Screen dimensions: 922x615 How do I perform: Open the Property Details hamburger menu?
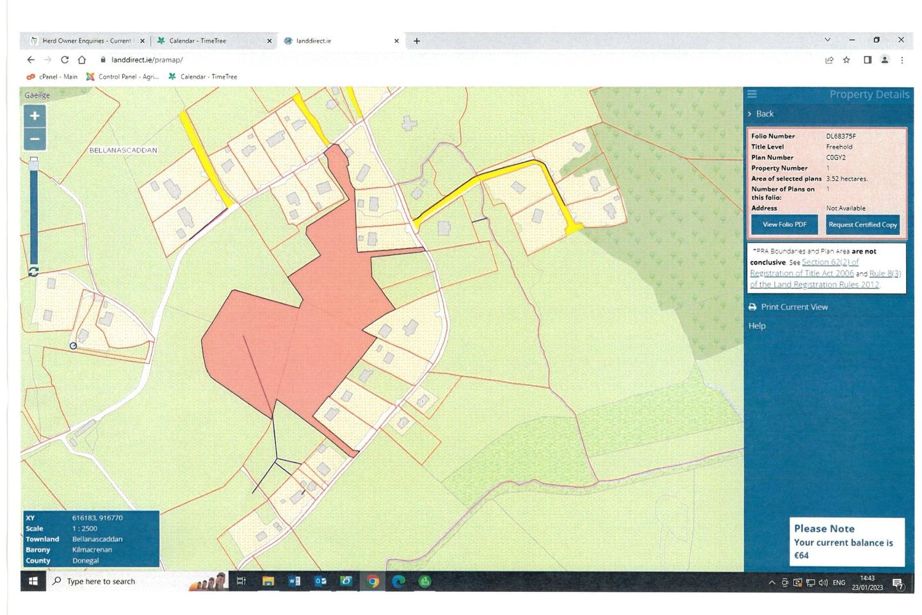pyautogui.click(x=752, y=94)
